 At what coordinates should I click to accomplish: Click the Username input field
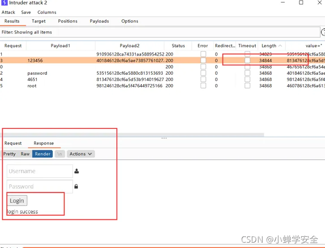click(40, 171)
